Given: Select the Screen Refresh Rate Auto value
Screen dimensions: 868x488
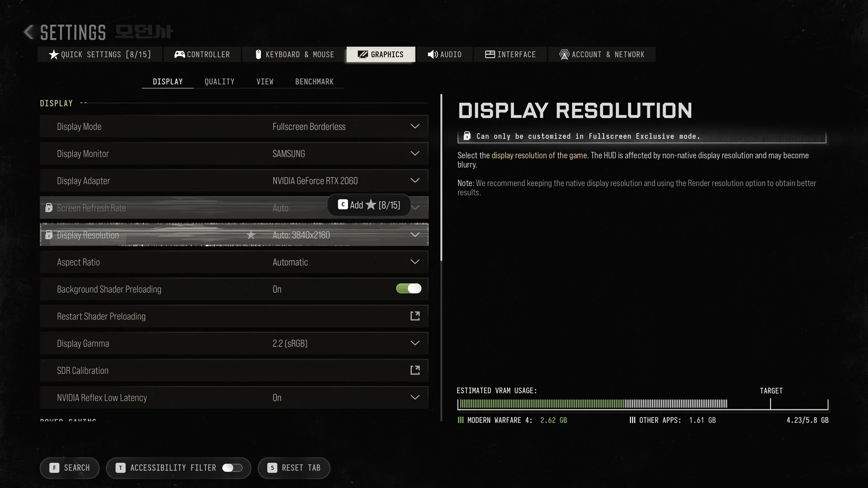Looking at the screenshot, I should (x=280, y=208).
